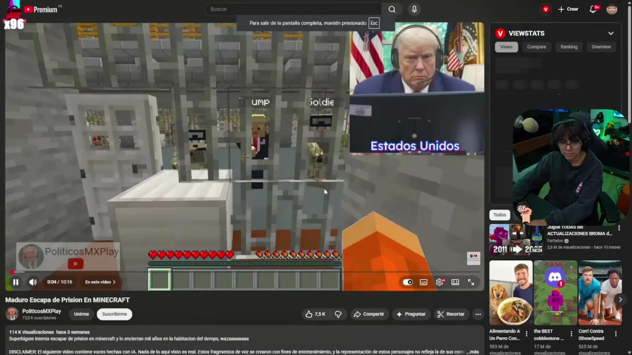The image size is (632, 355).
Task: Click Recortar to clip the video
Action: 450,314
